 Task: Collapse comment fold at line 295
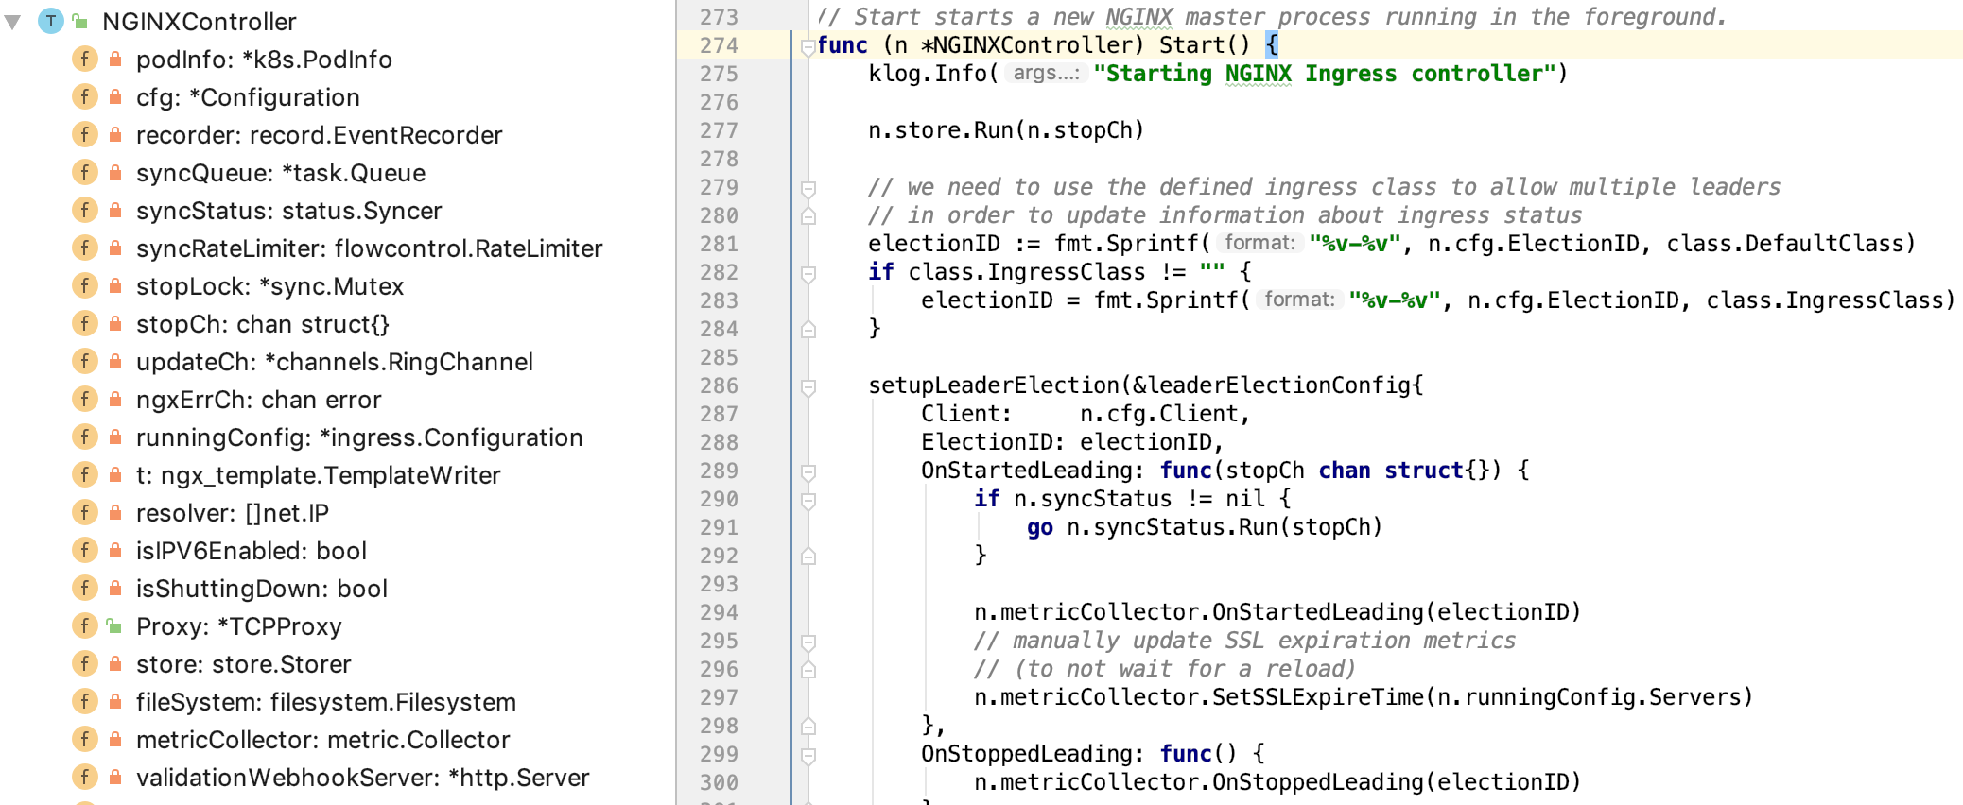click(808, 642)
